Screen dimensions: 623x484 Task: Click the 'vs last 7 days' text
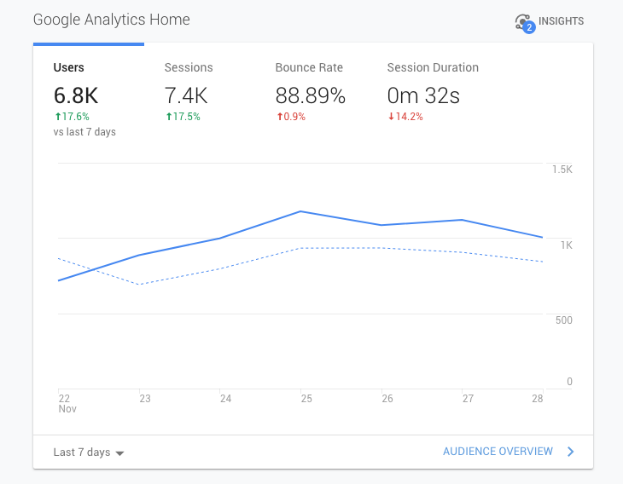(x=84, y=132)
